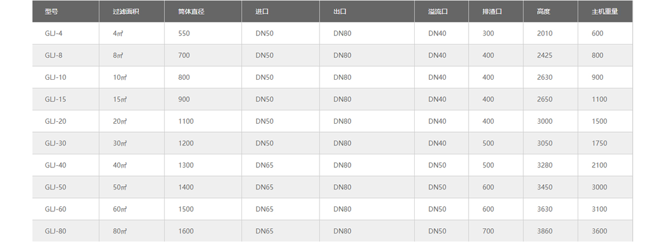Image resolution: width=659 pixels, height=242 pixels.
Task: Click the overflow DN40 cell in GLJ-10 row
Action: tap(437, 78)
